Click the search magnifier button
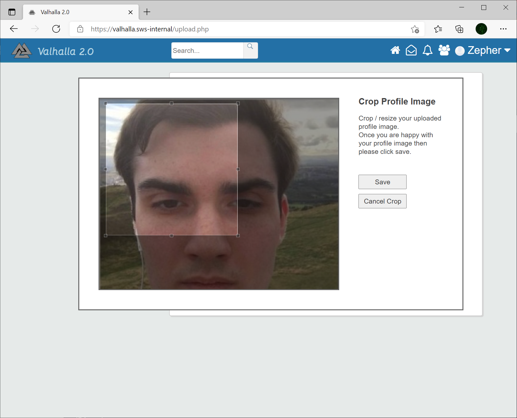This screenshot has width=517, height=418. 250,50
